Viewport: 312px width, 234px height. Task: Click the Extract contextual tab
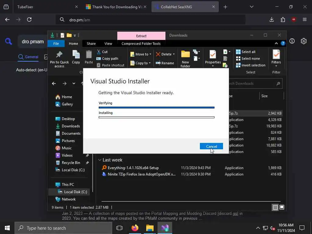(141, 36)
